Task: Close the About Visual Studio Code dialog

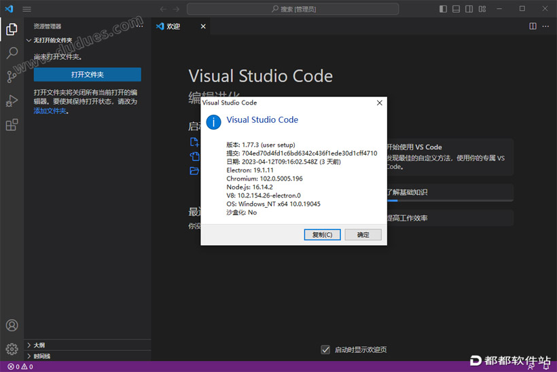Action: tap(380, 103)
